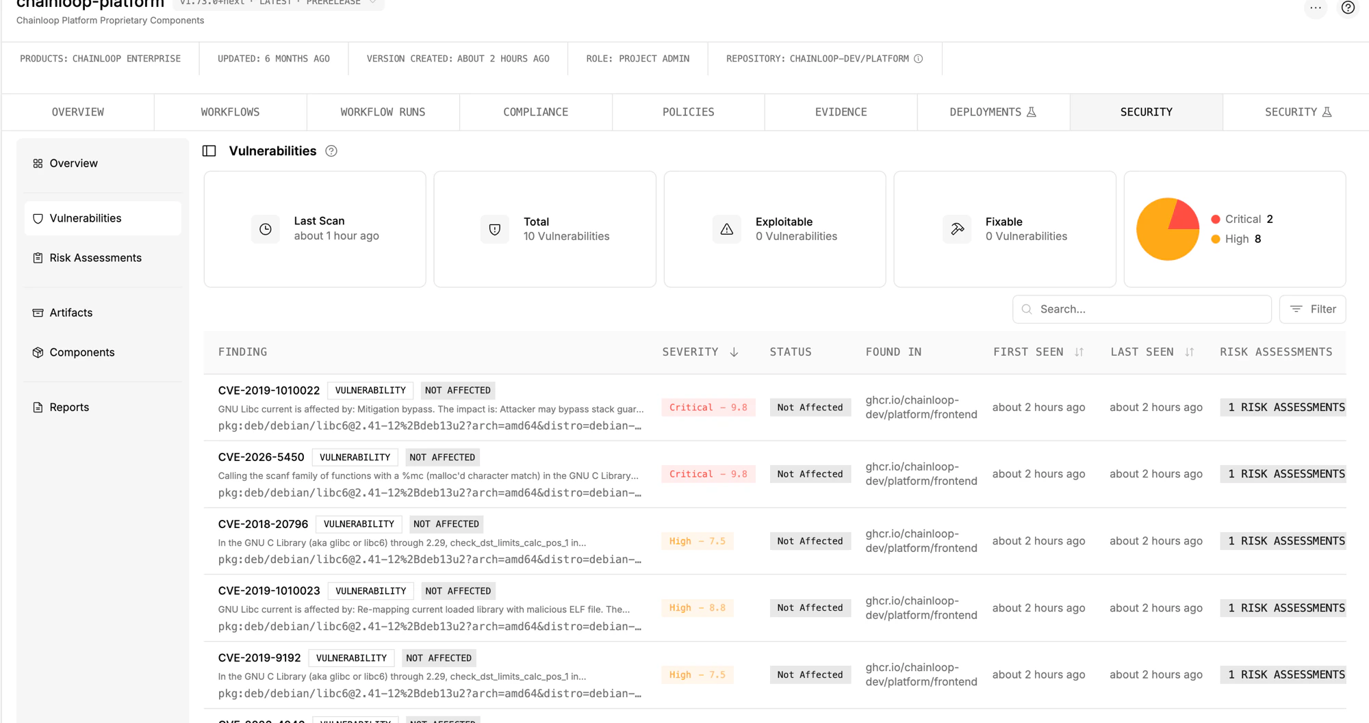Switch to the Workflow Runs tab
Screen dimensions: 1369x723
383,112
